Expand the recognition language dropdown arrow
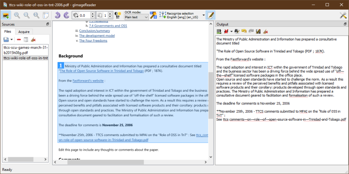This screenshot has width=349, height=174. [204, 15]
